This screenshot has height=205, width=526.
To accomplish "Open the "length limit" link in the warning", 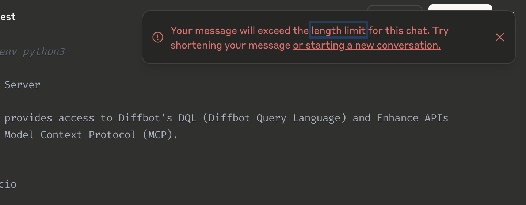I will [338, 31].
